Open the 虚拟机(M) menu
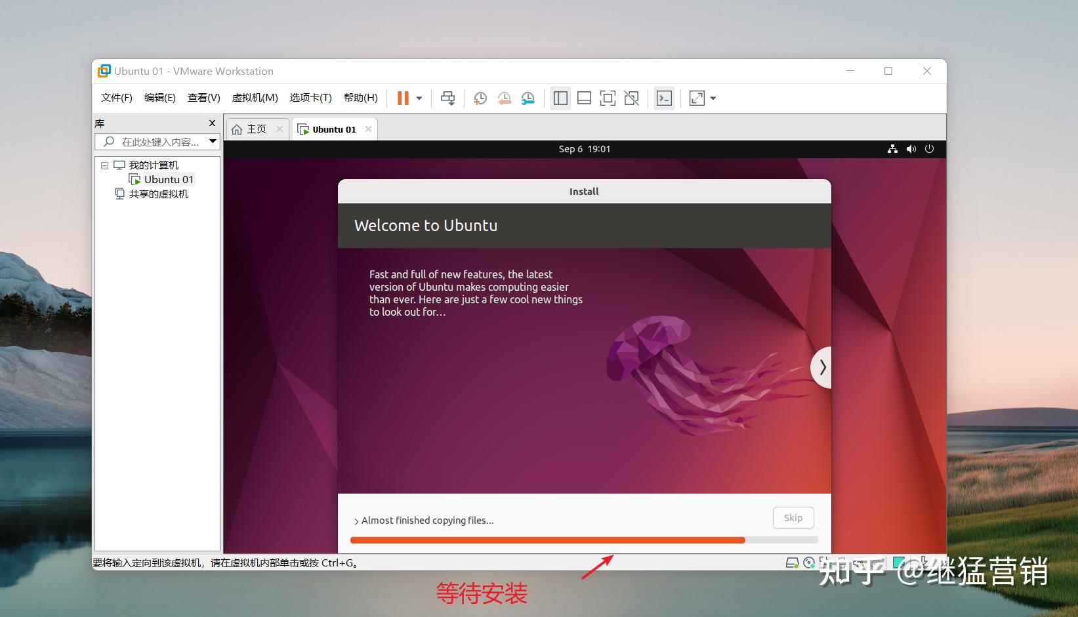The height and width of the screenshot is (617, 1078). tap(255, 98)
